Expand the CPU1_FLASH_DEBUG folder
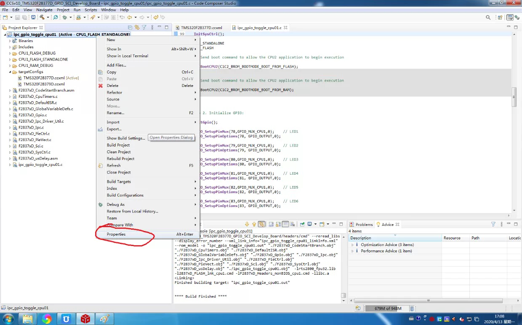 pos(10,53)
